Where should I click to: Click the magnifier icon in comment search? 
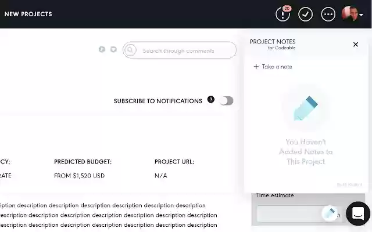point(130,50)
